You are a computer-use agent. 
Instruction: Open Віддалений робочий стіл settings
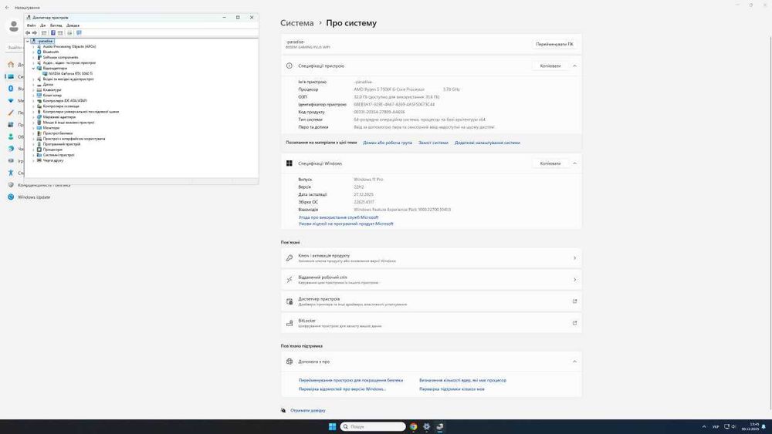pos(432,280)
